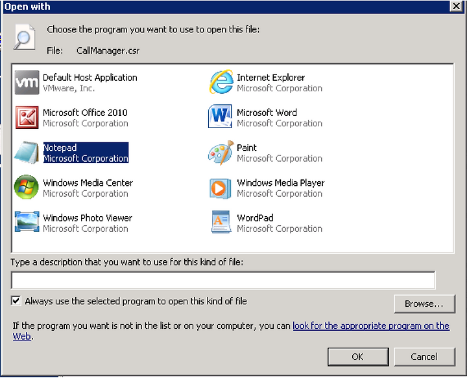Uncheck Always use the selected program checkbox

16,301
